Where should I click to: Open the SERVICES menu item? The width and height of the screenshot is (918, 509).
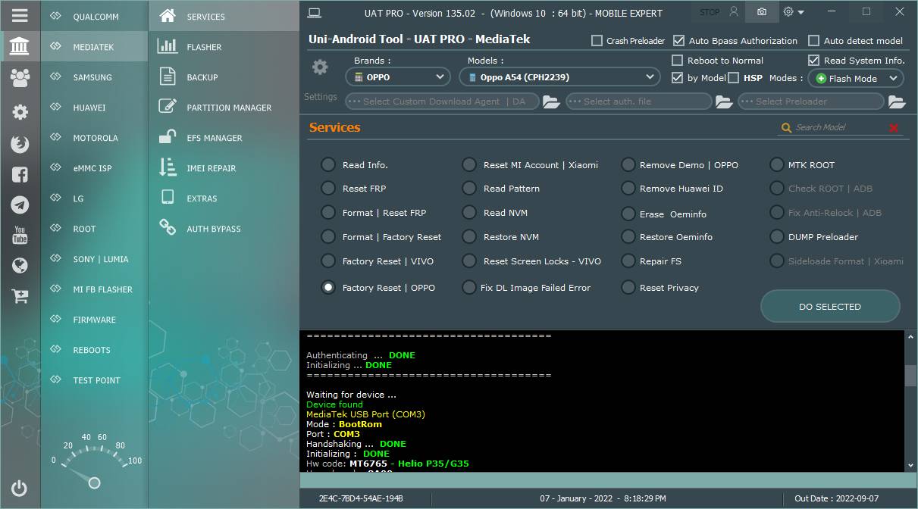tap(224, 16)
